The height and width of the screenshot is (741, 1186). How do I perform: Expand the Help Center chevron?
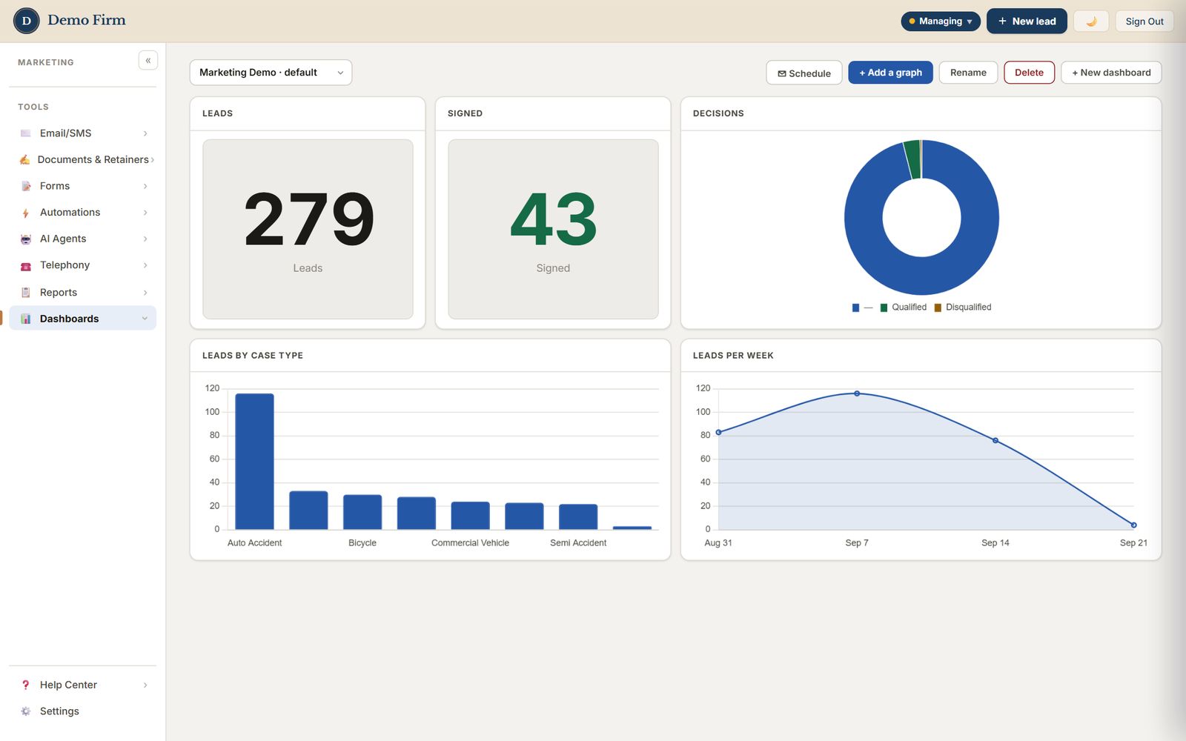[145, 685]
